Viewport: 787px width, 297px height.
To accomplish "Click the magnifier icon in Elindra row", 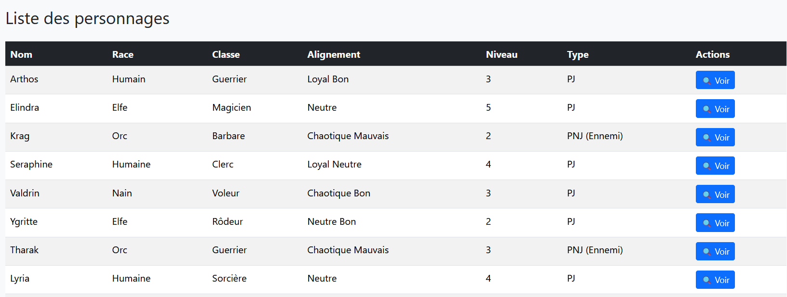I will coord(707,109).
